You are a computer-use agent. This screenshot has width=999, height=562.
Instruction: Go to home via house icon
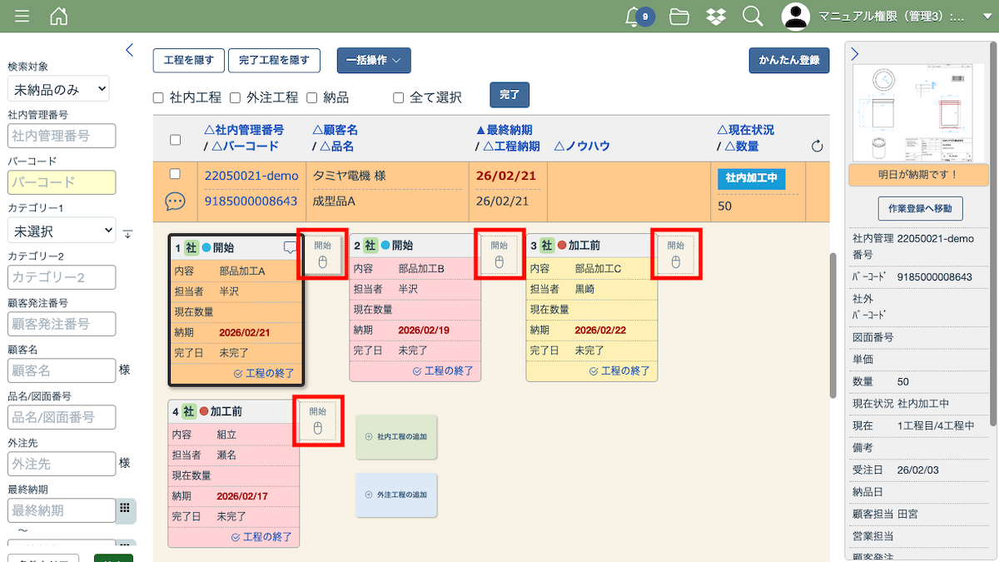tap(58, 16)
